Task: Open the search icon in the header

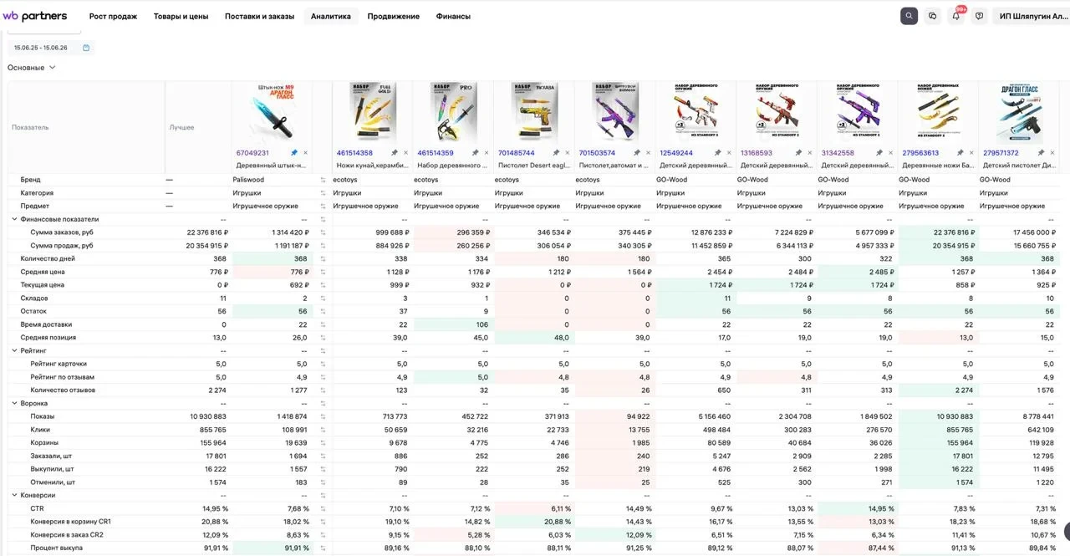Action: [909, 16]
